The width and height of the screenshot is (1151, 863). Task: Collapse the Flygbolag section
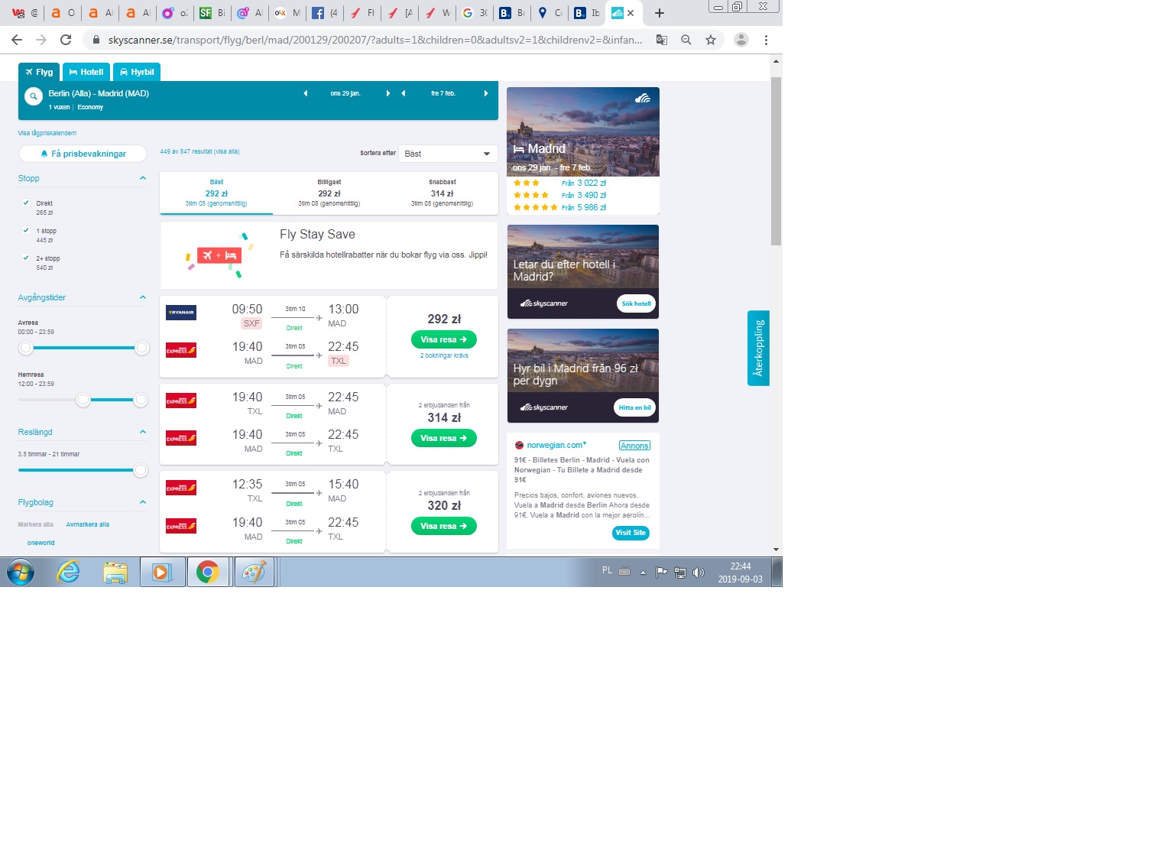142,502
